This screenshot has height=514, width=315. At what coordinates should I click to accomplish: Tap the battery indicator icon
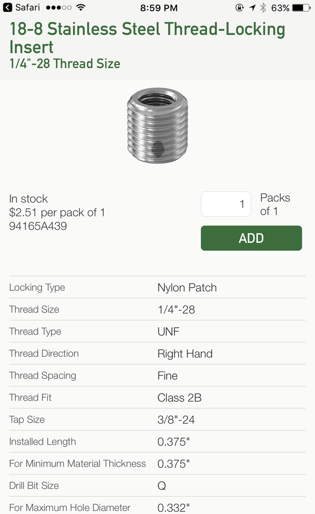(301, 7)
